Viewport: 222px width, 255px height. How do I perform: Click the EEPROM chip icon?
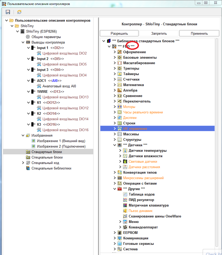click(x=120, y=233)
